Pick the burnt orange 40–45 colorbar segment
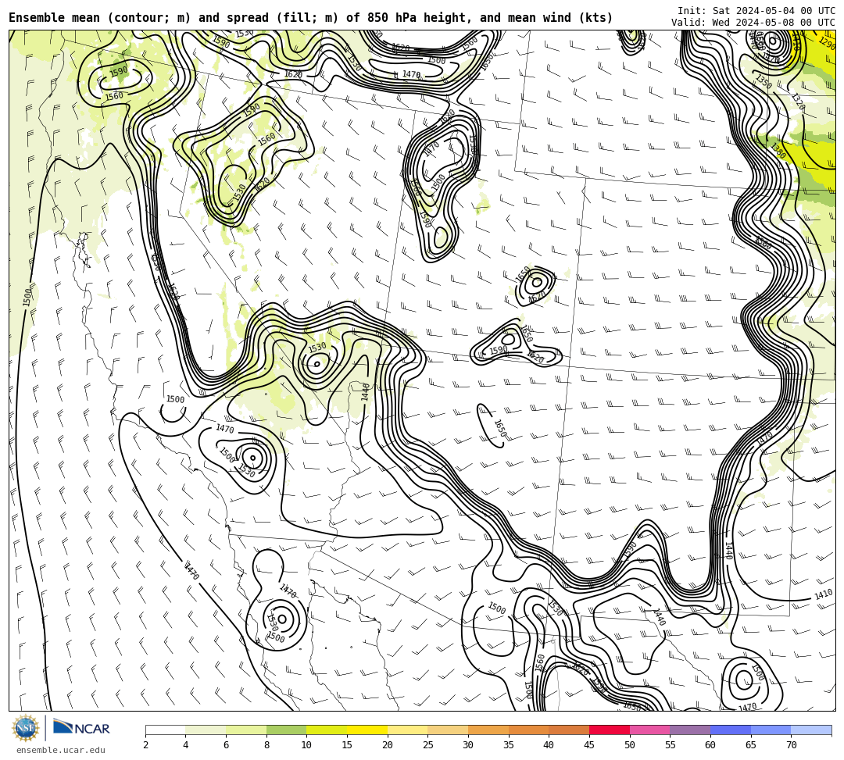The image size is (844, 760). [x=569, y=730]
